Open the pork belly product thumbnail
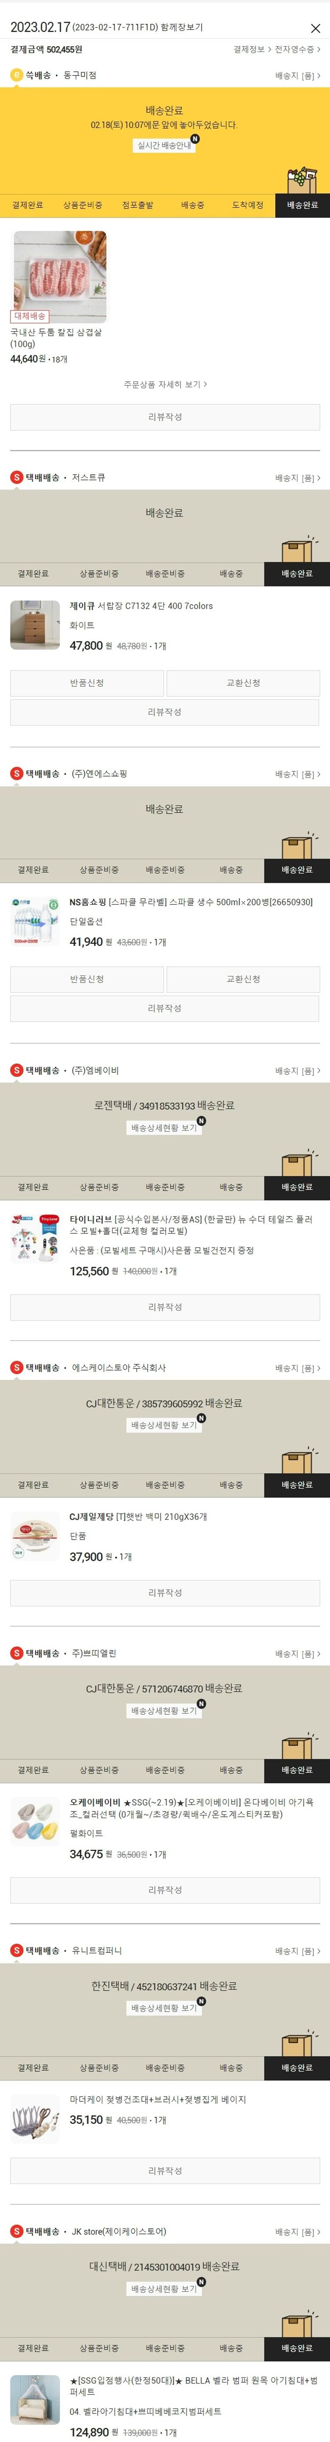330x2442 pixels. 59,276
